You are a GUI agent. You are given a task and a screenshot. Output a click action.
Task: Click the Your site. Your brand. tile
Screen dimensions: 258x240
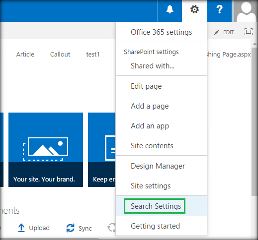pyautogui.click(x=46, y=150)
